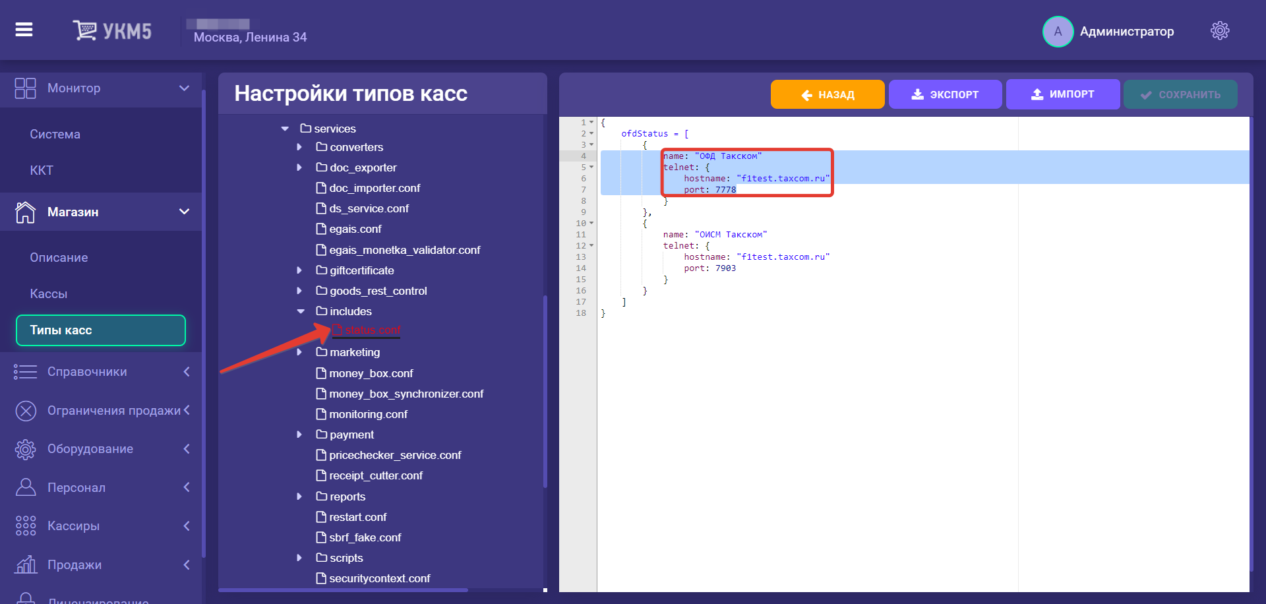
Task: Click the УКМ5 shopping cart logo
Action: (112, 30)
